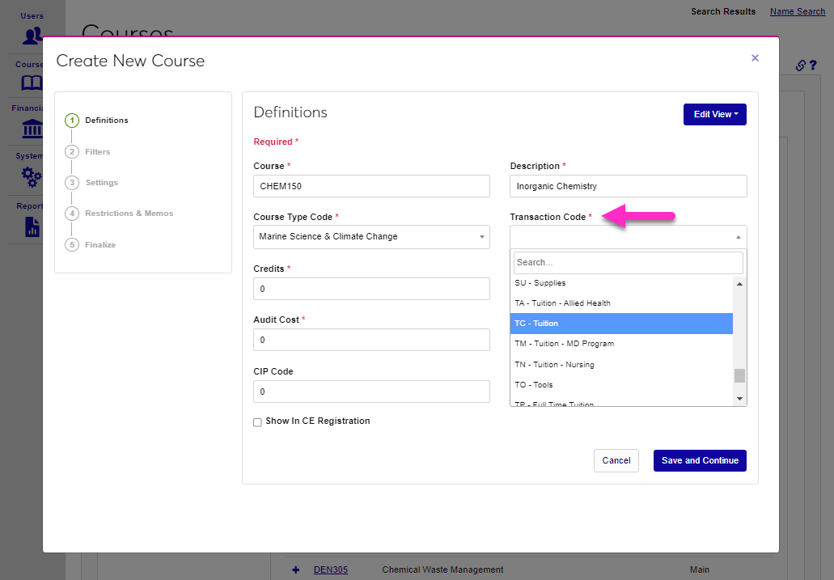834x580 pixels.
Task: Jump to the Filters step
Action: (x=97, y=151)
